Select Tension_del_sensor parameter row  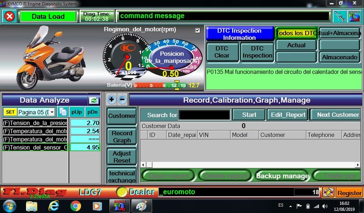pyautogui.click(x=35, y=147)
